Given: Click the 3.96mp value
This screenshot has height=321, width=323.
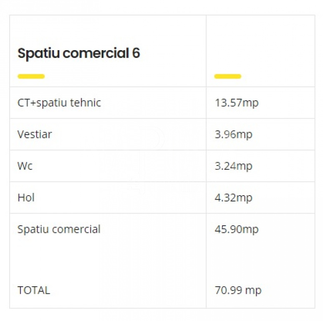Looking at the screenshot, I should click(x=233, y=135).
